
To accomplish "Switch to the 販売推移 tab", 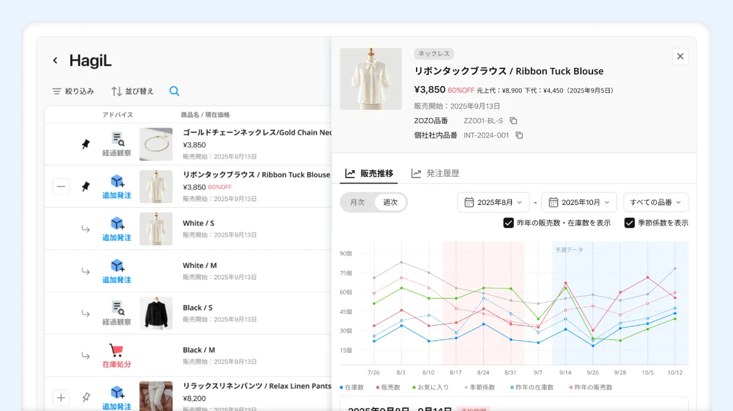I will [x=369, y=173].
